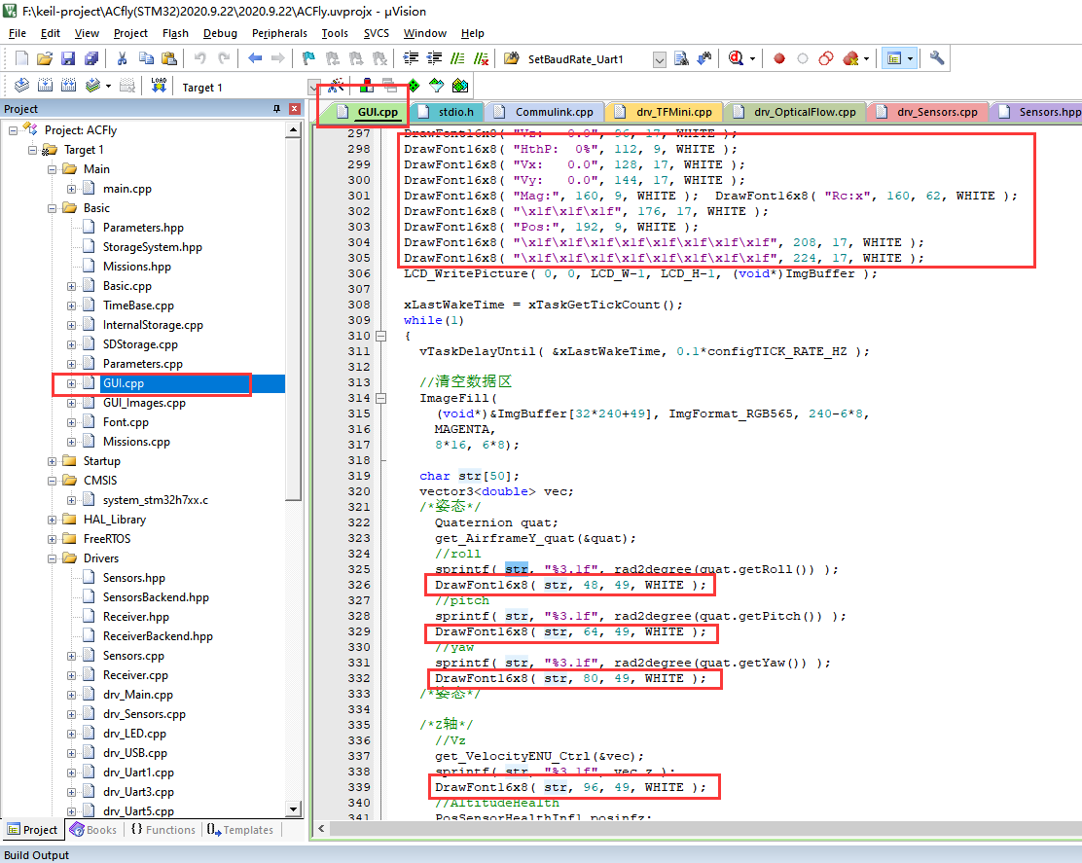1082x863 pixels.
Task: Uncomment selection with red-x slashes icon
Action: pos(481,58)
